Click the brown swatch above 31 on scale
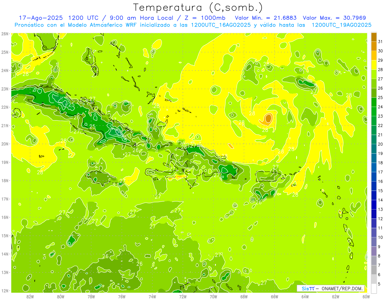This screenshot has width=389, height=301. (x=374, y=37)
